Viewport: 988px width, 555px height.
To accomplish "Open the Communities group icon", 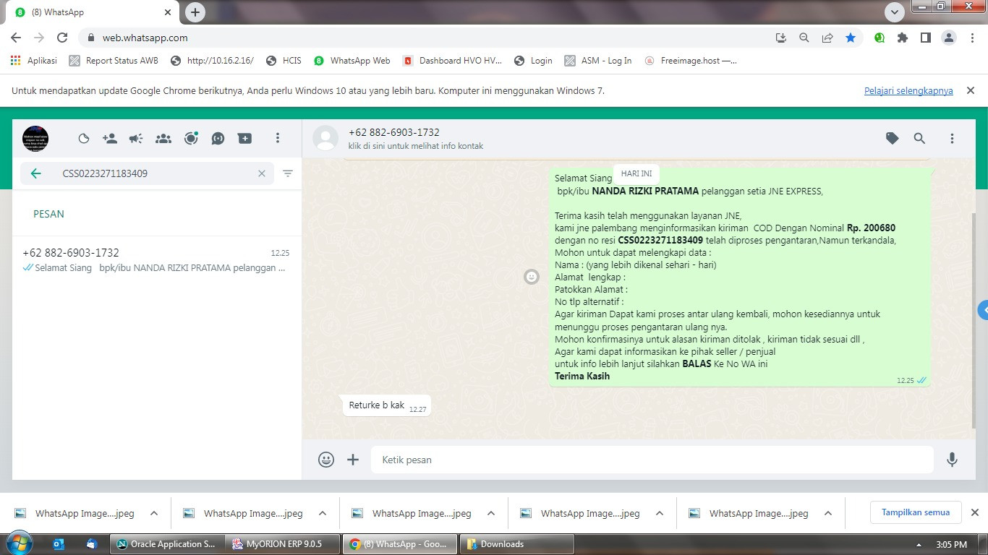I will coord(163,138).
